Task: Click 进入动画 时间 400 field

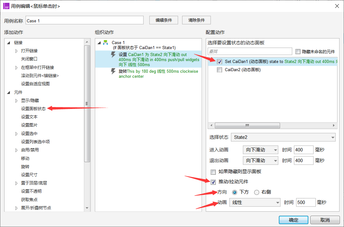Action: (x=304, y=150)
